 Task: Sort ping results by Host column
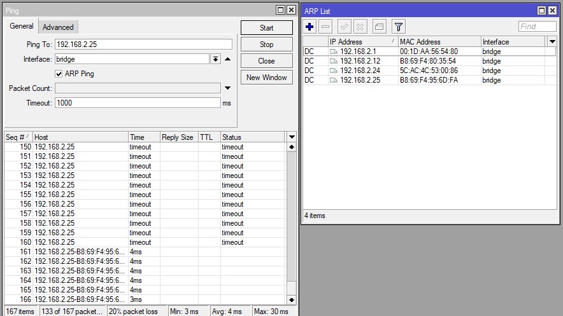pyautogui.click(x=80, y=137)
